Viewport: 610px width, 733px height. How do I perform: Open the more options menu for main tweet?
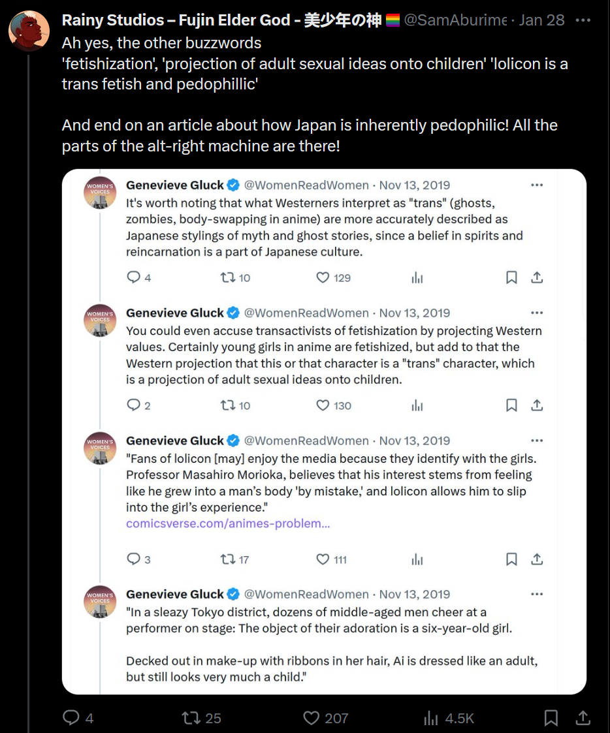tap(583, 20)
